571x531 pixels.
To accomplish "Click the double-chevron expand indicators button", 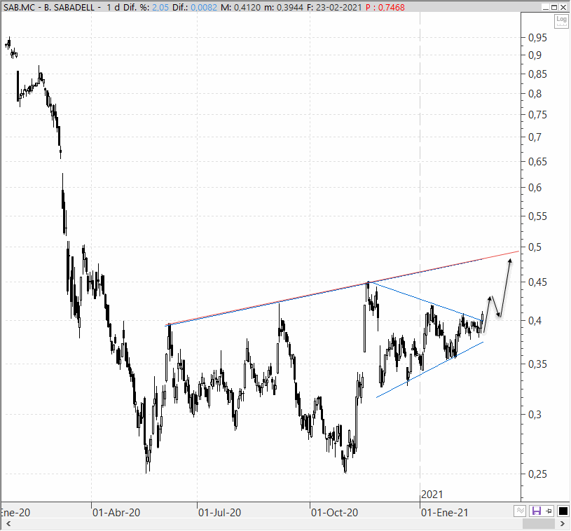I will [x=520, y=511].
